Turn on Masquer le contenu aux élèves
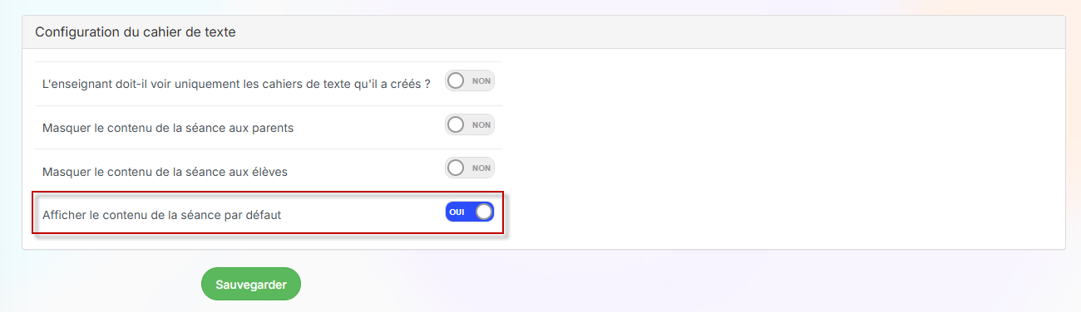The width and height of the screenshot is (1081, 312). click(x=470, y=168)
